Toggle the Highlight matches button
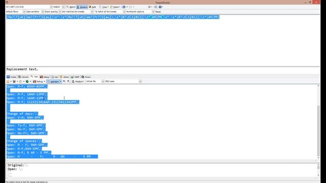The height and width of the screenshot is (183, 326). [54, 81]
